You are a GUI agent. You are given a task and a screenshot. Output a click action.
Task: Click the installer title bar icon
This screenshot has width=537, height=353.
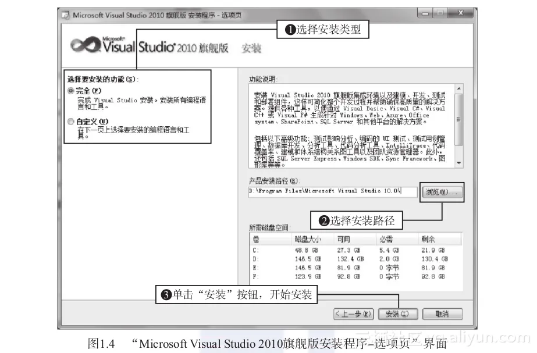[65, 15]
